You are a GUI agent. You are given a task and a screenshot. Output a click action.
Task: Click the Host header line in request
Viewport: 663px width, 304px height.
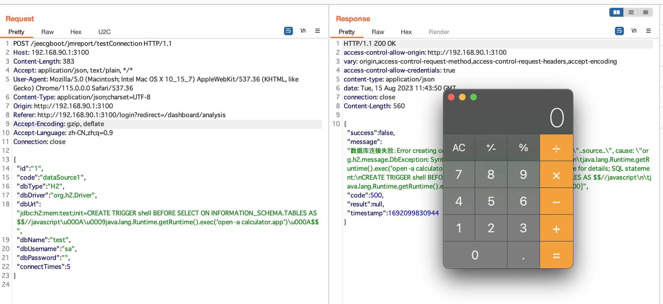tap(51, 52)
